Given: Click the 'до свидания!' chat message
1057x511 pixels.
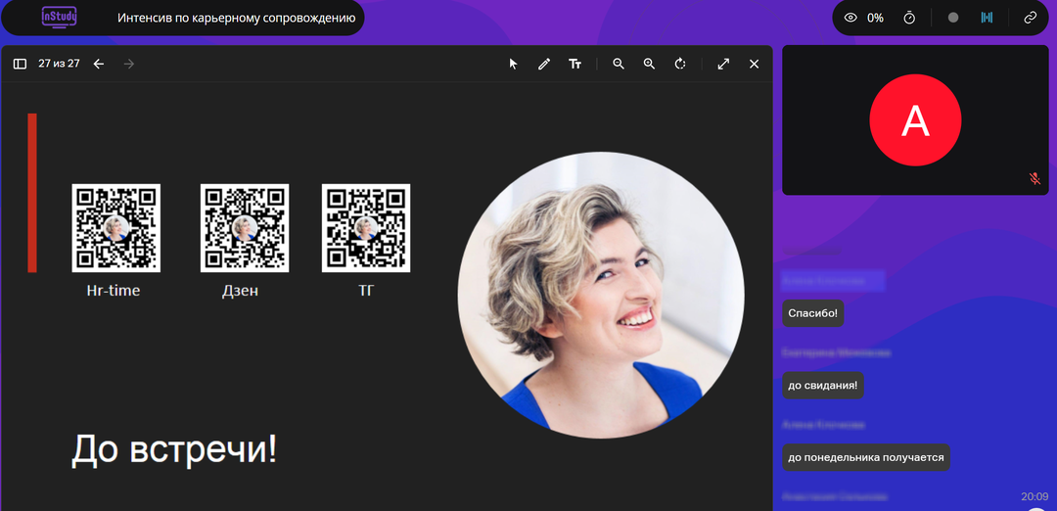Looking at the screenshot, I should tap(822, 385).
